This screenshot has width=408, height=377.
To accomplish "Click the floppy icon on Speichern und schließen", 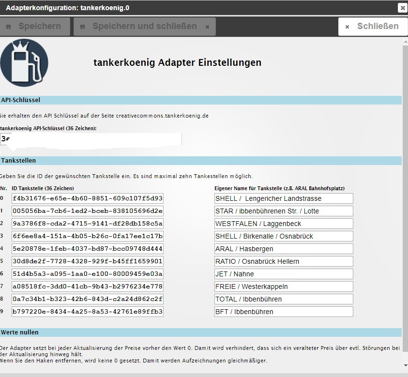I will [82, 27].
